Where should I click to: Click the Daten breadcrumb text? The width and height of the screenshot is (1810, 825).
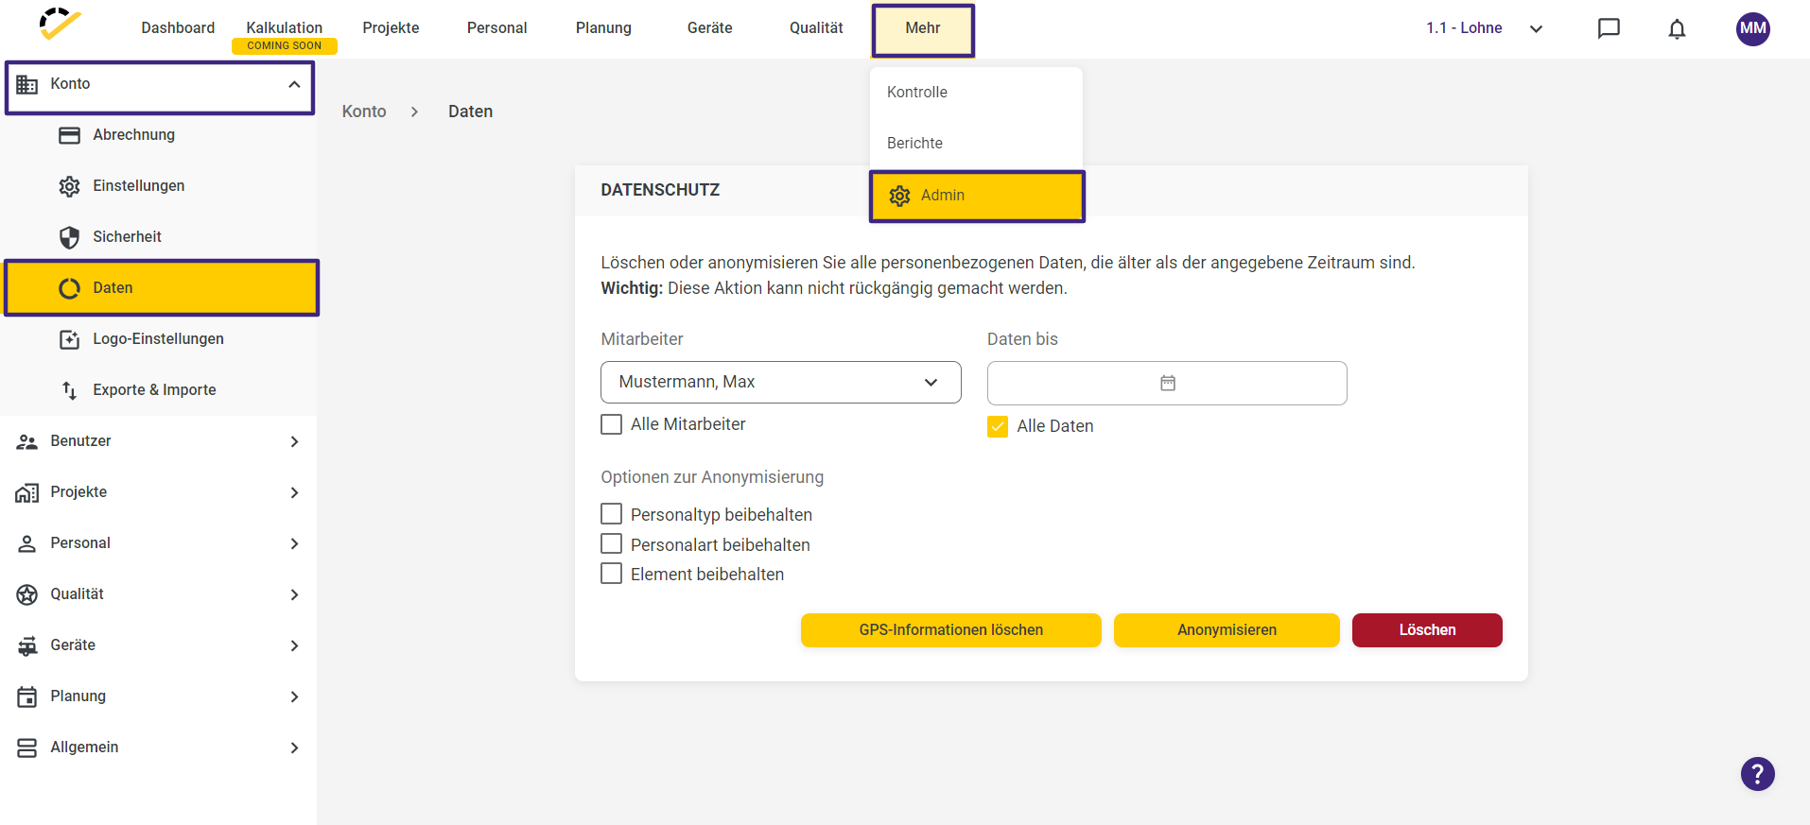[x=470, y=112]
